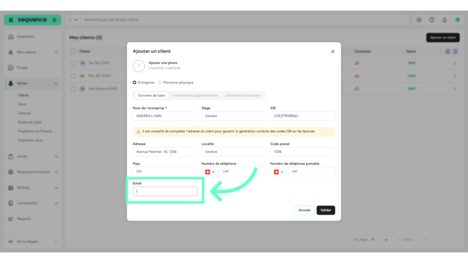Viewport: 468px width, 263px height.
Task: Open the Emma Rogers user menu
Action: (x=32, y=241)
